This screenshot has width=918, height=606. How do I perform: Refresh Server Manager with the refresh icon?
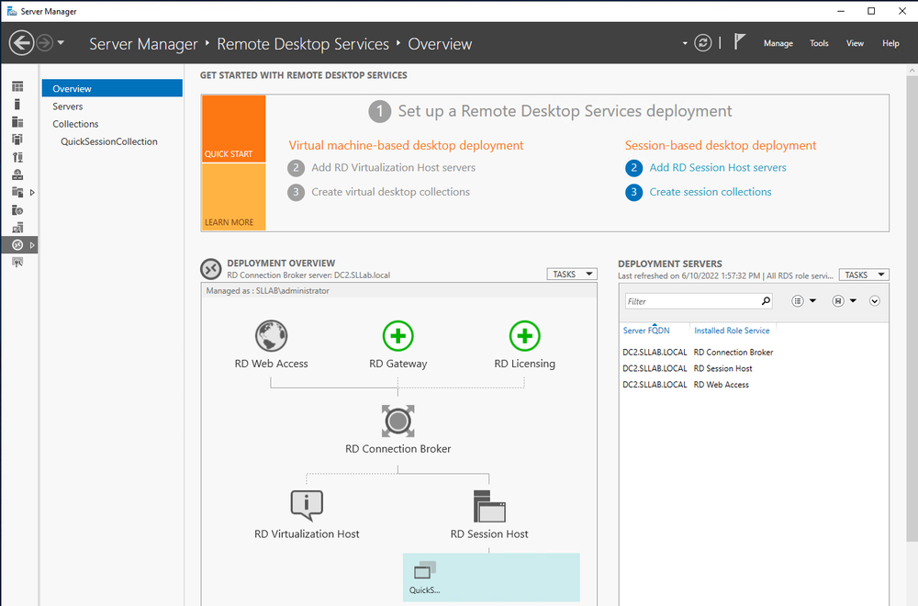click(702, 43)
